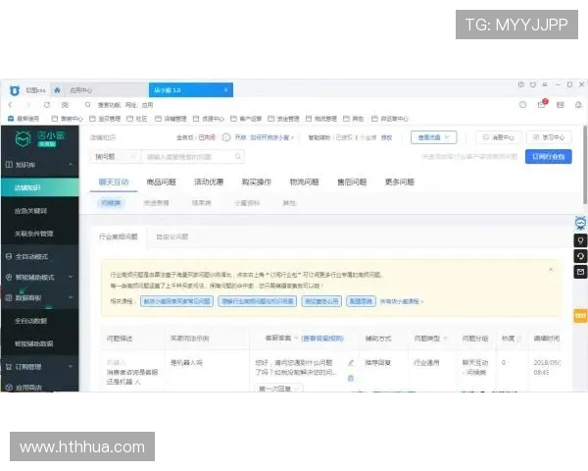Select the 活动优惠 tab
The image size is (588, 471).
pyautogui.click(x=209, y=183)
